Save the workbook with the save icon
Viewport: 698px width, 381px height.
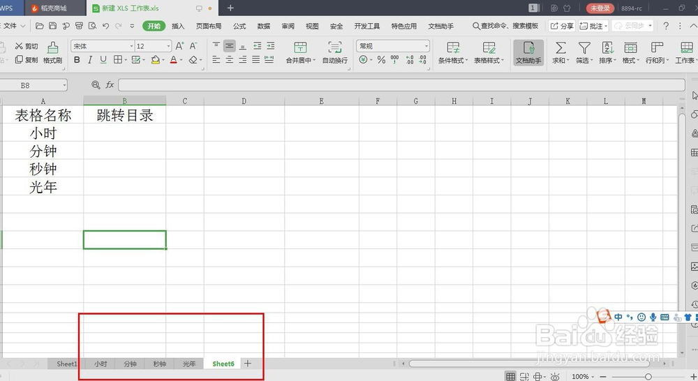pos(52,26)
